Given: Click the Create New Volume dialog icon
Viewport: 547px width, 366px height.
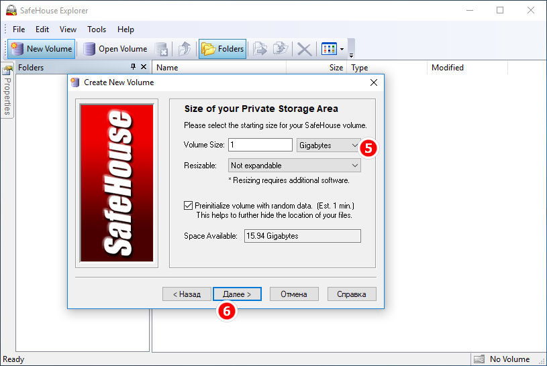Looking at the screenshot, I should tap(75, 82).
